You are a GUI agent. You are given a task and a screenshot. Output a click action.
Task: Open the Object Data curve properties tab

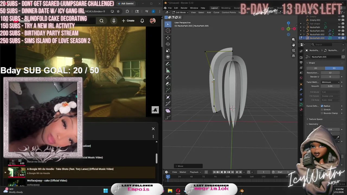coord(301,105)
